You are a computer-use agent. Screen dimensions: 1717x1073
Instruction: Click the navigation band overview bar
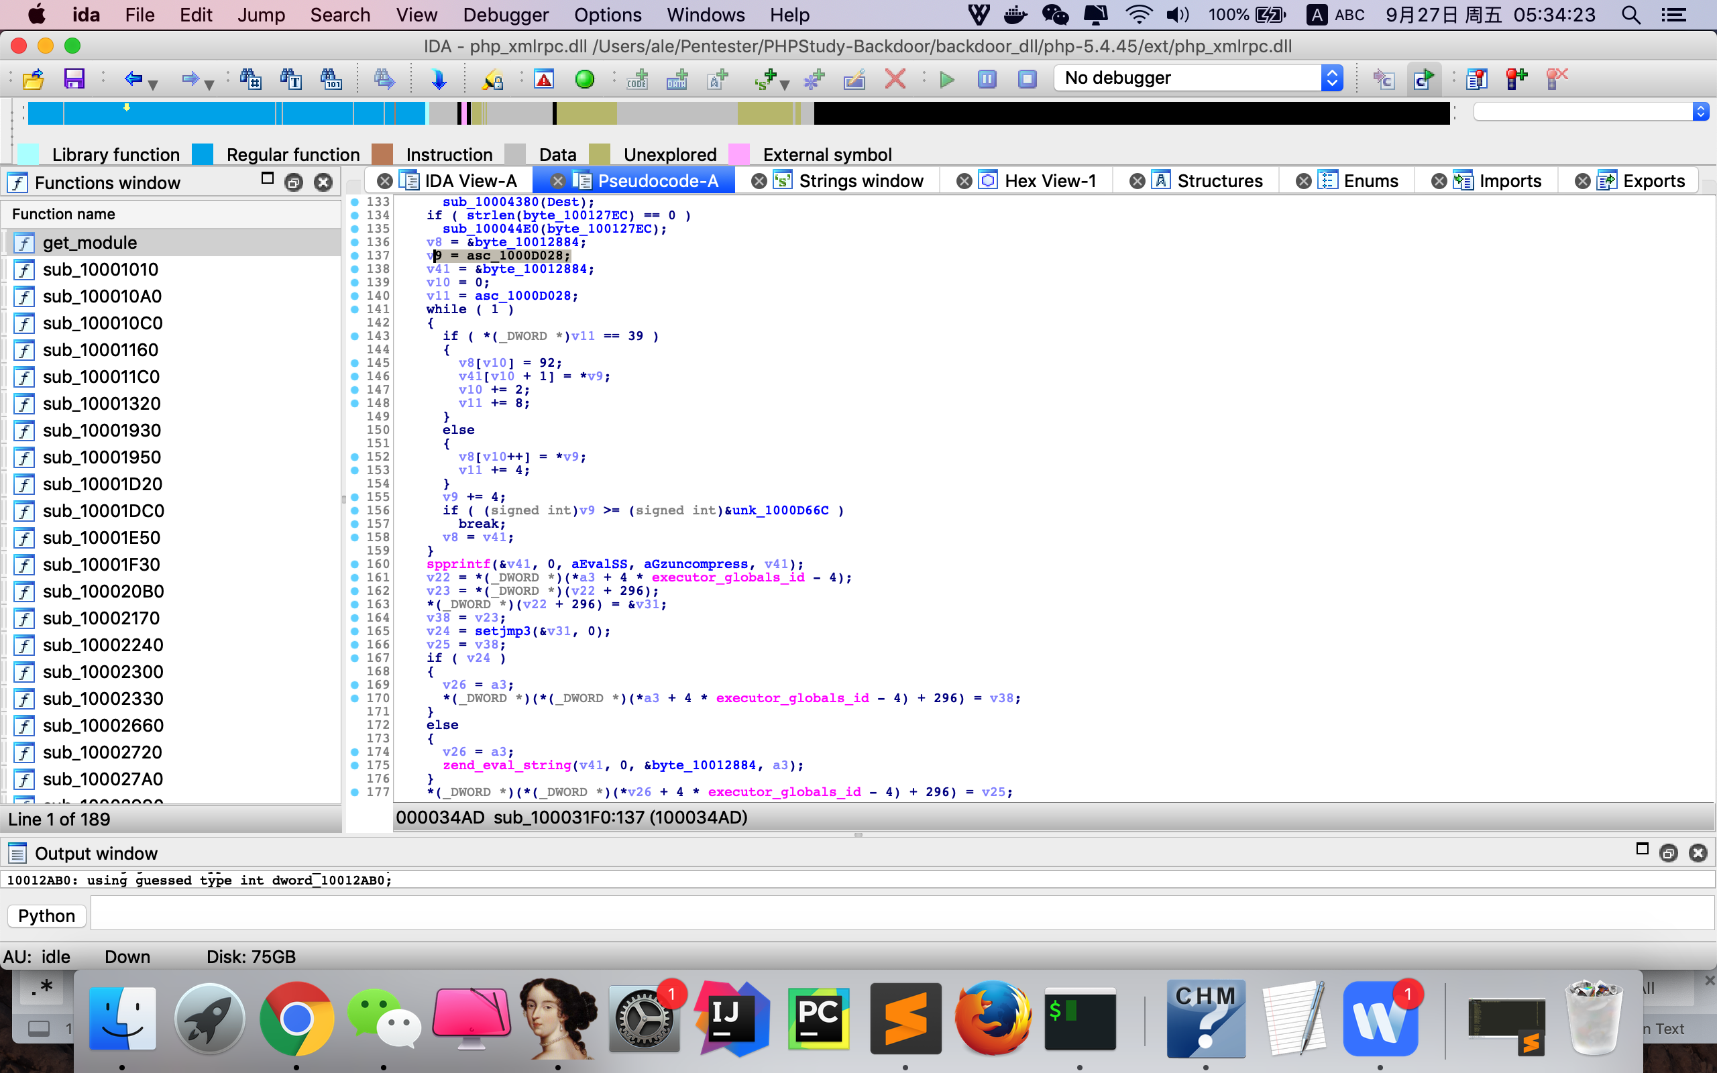[x=738, y=113]
